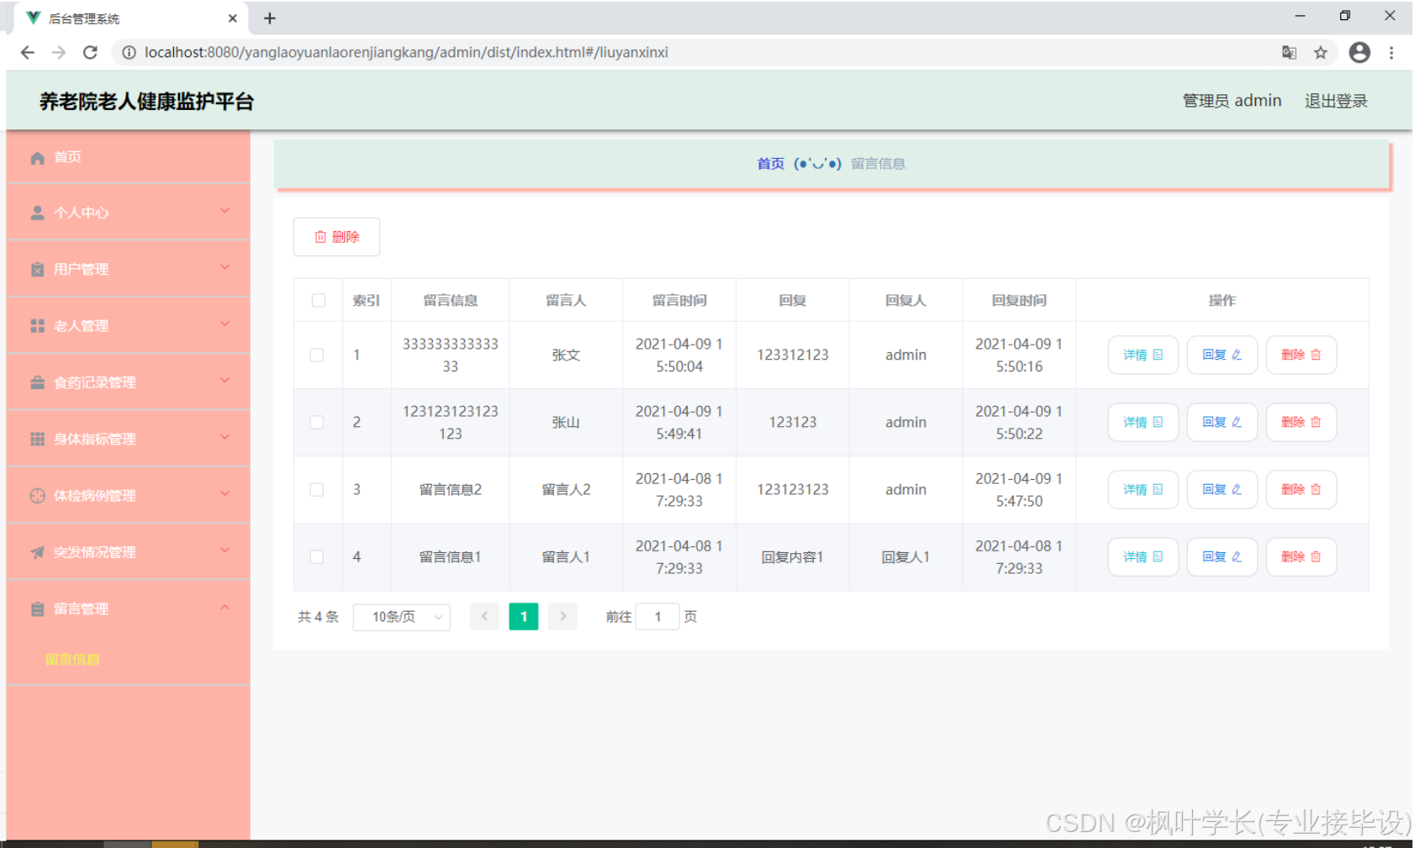This screenshot has width=1415, height=848.
Task: Go to next page arrow in pagination
Action: click(562, 617)
